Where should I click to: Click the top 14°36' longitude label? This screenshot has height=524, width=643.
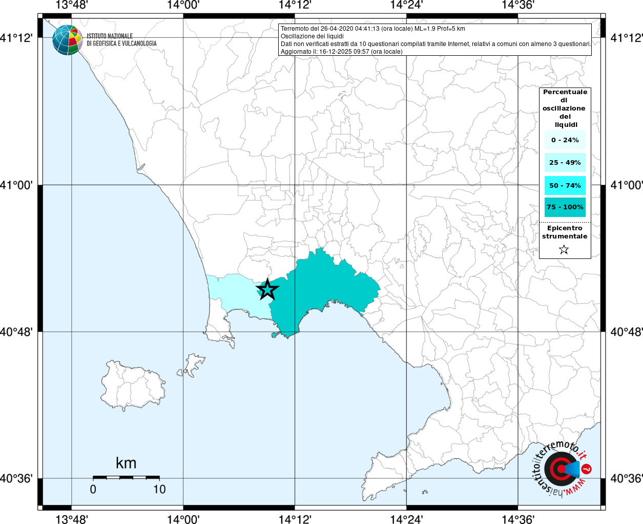point(518,5)
